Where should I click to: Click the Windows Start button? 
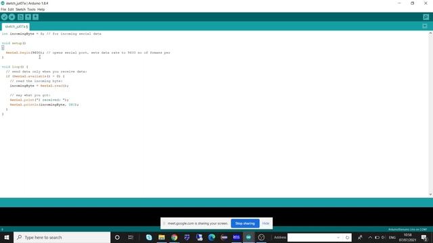(7, 237)
